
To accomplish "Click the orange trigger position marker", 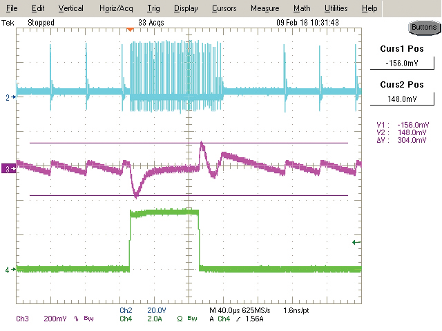I will coord(129,29).
